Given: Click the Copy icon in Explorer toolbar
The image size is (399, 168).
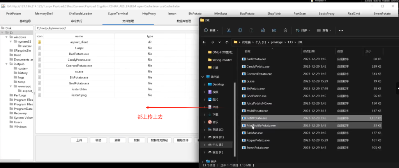Looking at the screenshot, I should 240,30.
